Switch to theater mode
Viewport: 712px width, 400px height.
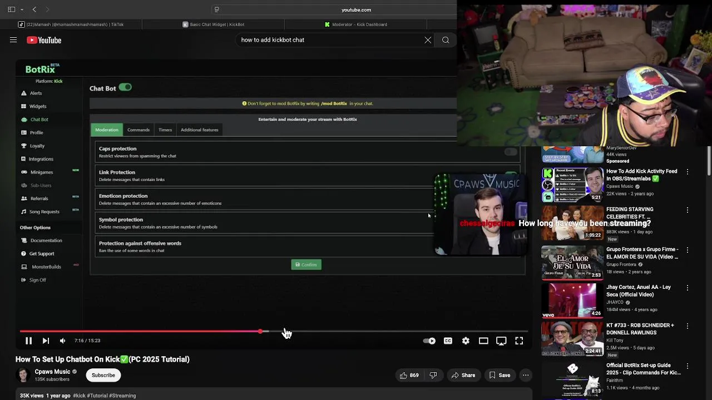(x=483, y=341)
